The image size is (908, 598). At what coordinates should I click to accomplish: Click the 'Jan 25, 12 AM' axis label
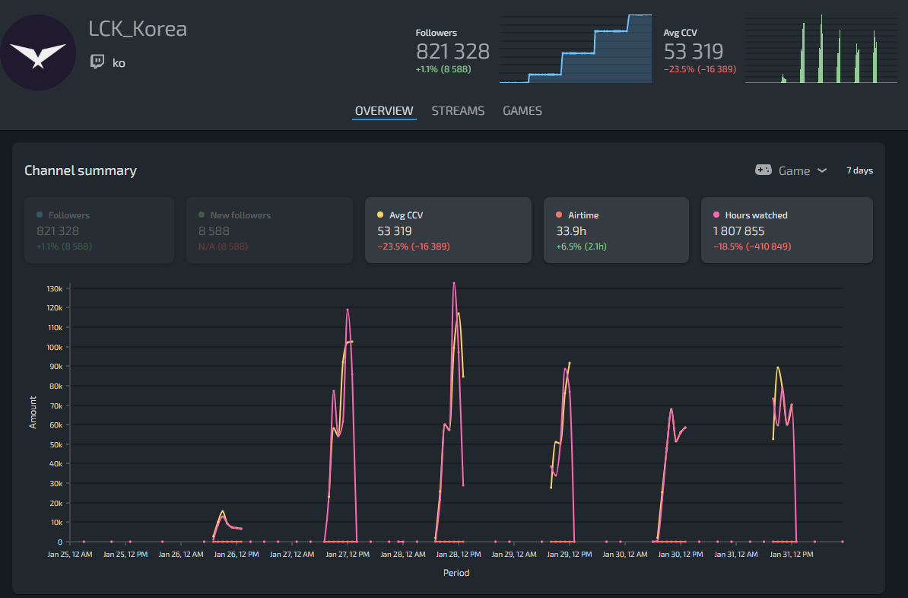69,555
